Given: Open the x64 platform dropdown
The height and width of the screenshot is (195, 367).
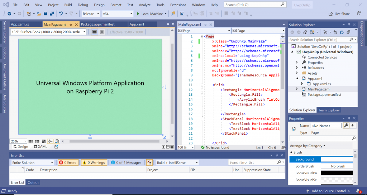Looking at the screenshot, I should pyautogui.click(x=118, y=14).
